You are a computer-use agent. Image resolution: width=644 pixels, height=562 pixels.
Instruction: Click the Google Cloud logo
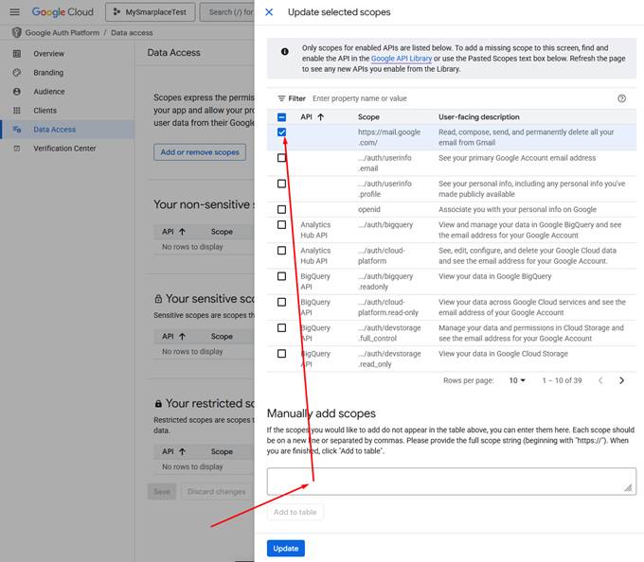(x=63, y=12)
